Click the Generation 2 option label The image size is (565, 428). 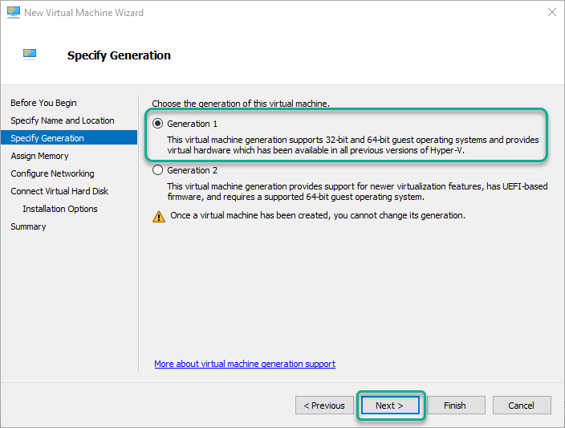[192, 170]
